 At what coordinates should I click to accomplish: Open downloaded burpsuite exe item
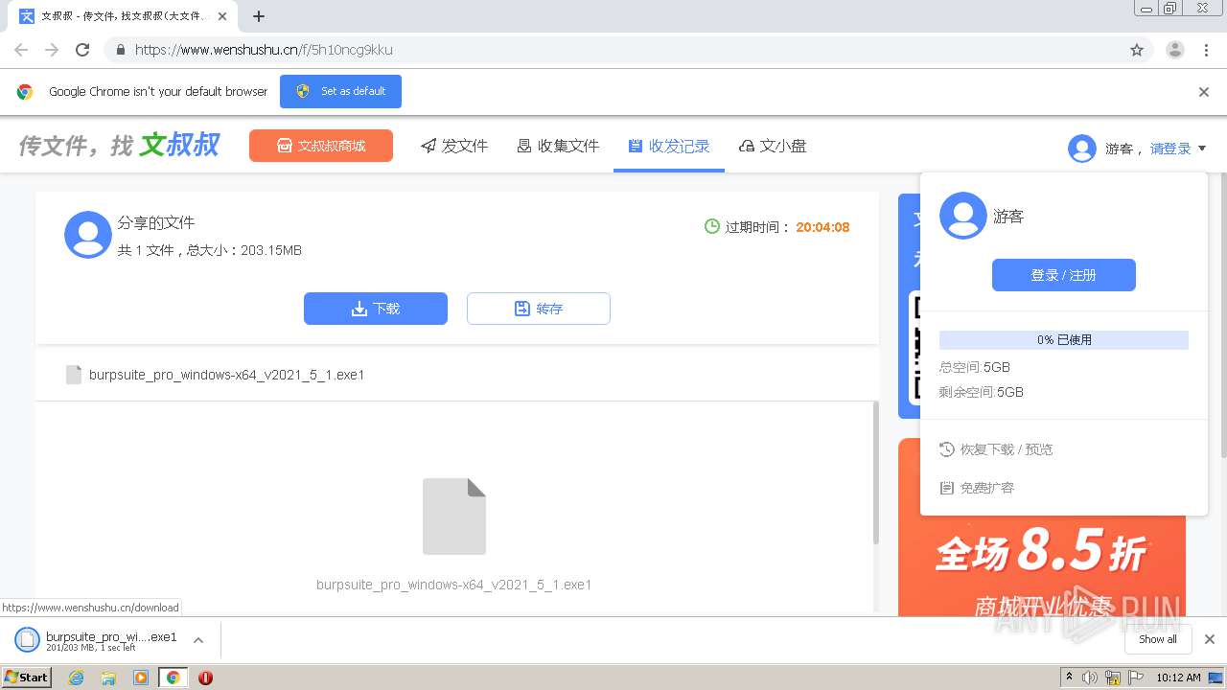[x=96, y=640]
